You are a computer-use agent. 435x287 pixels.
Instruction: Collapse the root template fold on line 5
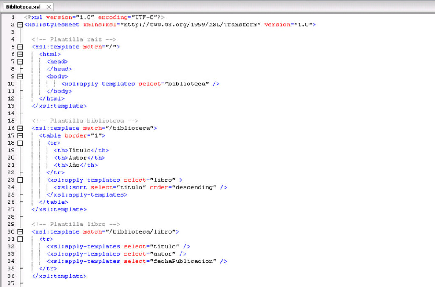[x=20, y=47]
